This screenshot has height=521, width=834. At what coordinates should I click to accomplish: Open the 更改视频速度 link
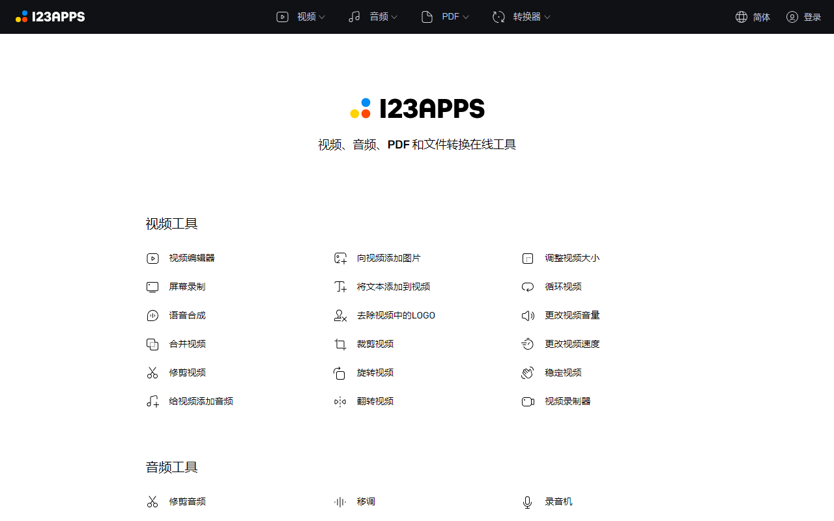click(x=572, y=345)
